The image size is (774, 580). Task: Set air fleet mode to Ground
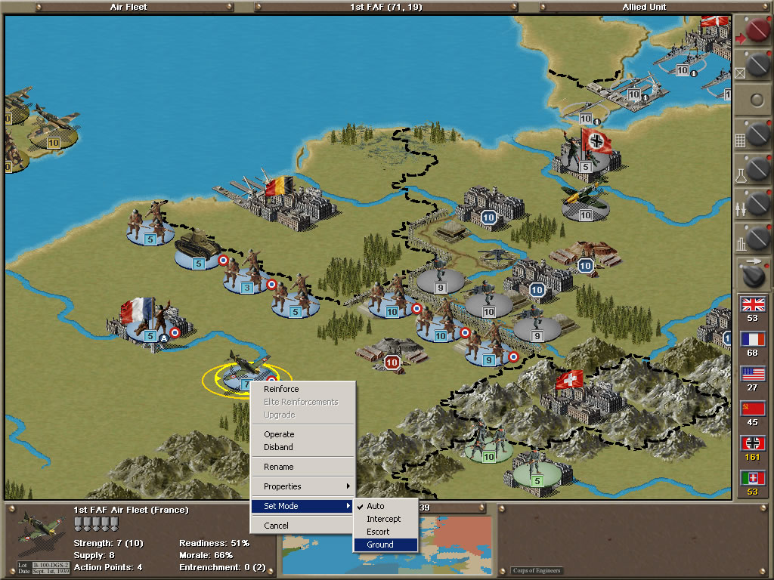[x=385, y=545]
